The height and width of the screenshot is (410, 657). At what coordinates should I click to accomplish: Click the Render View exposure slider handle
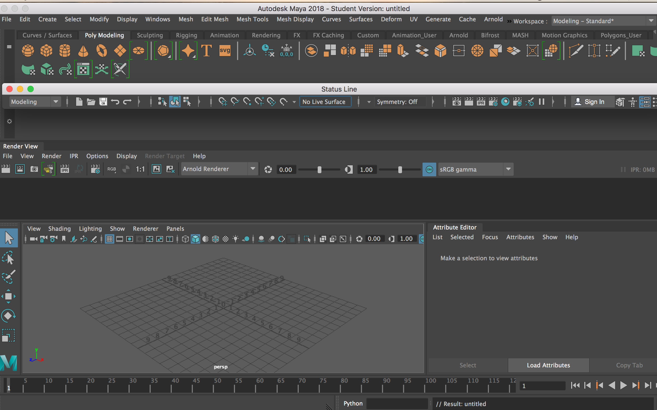pyautogui.click(x=319, y=170)
